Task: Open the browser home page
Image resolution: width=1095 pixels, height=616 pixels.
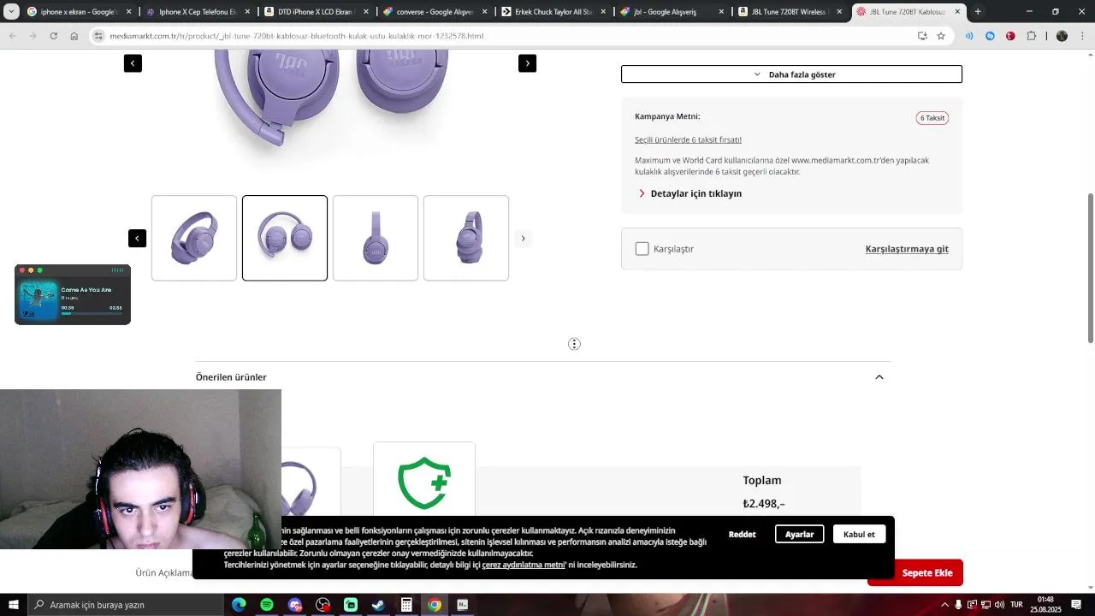Action: tap(74, 36)
